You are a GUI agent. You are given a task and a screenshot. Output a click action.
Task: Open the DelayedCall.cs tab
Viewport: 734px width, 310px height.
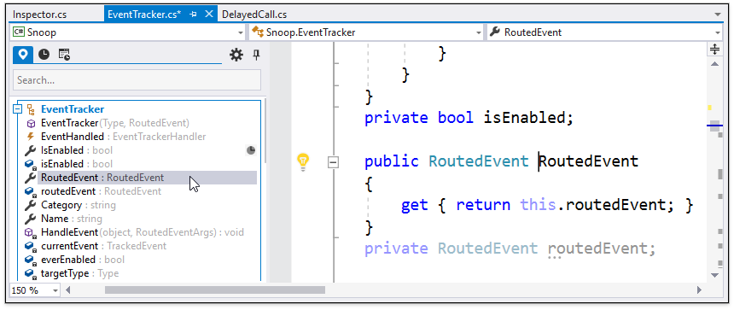254,14
